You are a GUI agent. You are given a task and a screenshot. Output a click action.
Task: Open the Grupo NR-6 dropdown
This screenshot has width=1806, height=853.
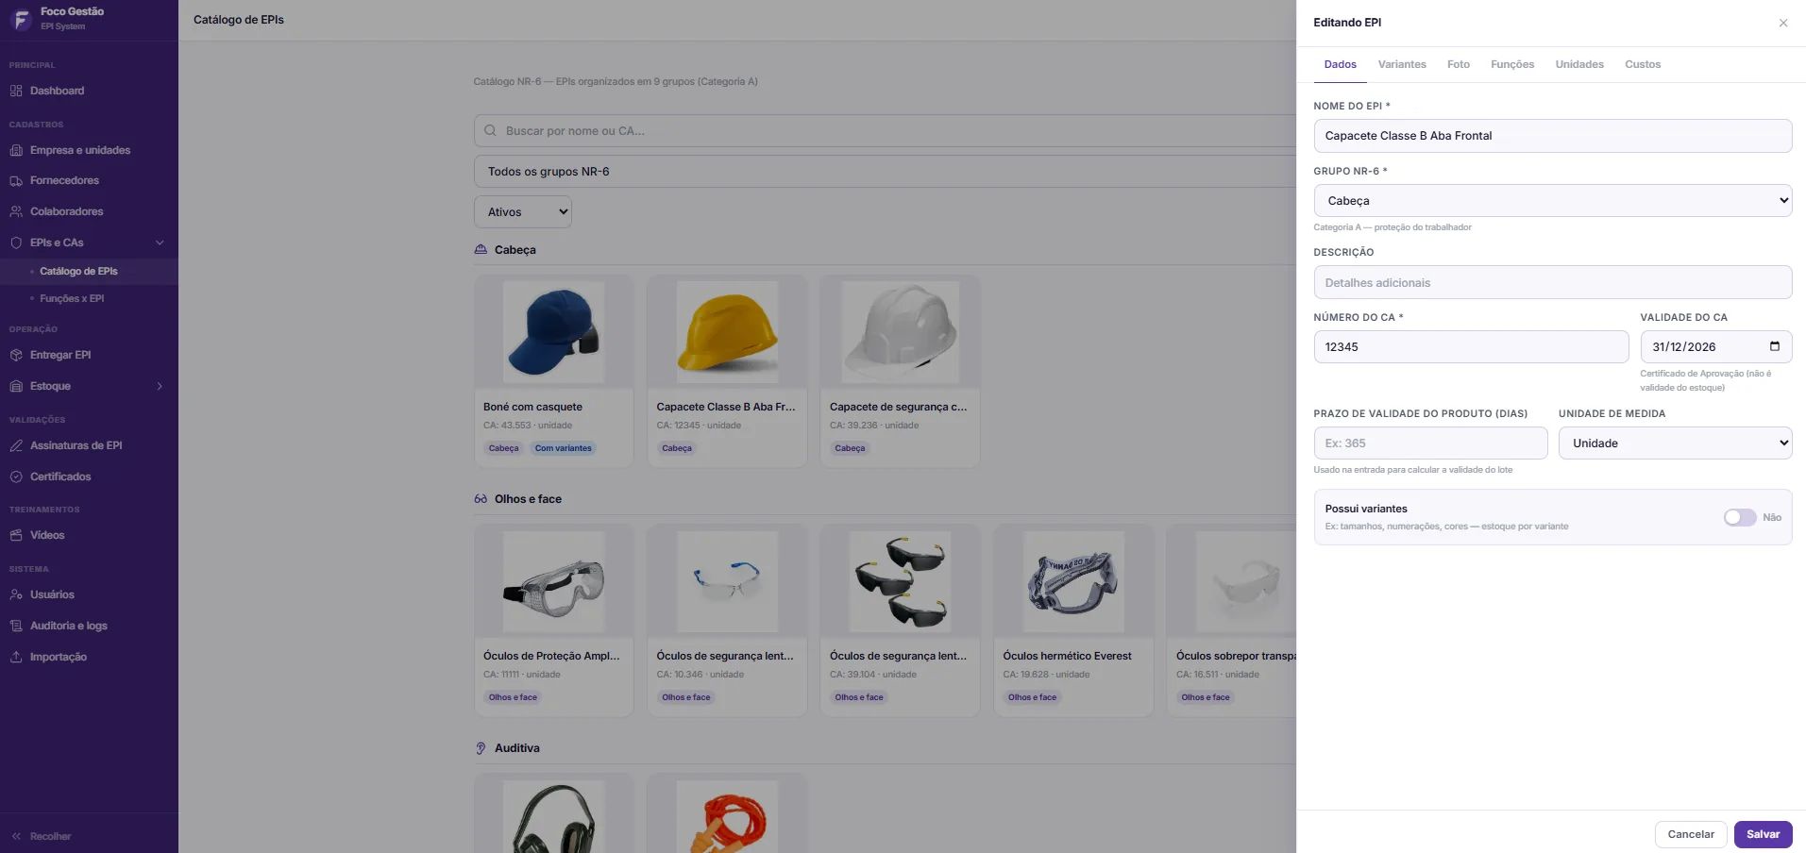(x=1552, y=201)
